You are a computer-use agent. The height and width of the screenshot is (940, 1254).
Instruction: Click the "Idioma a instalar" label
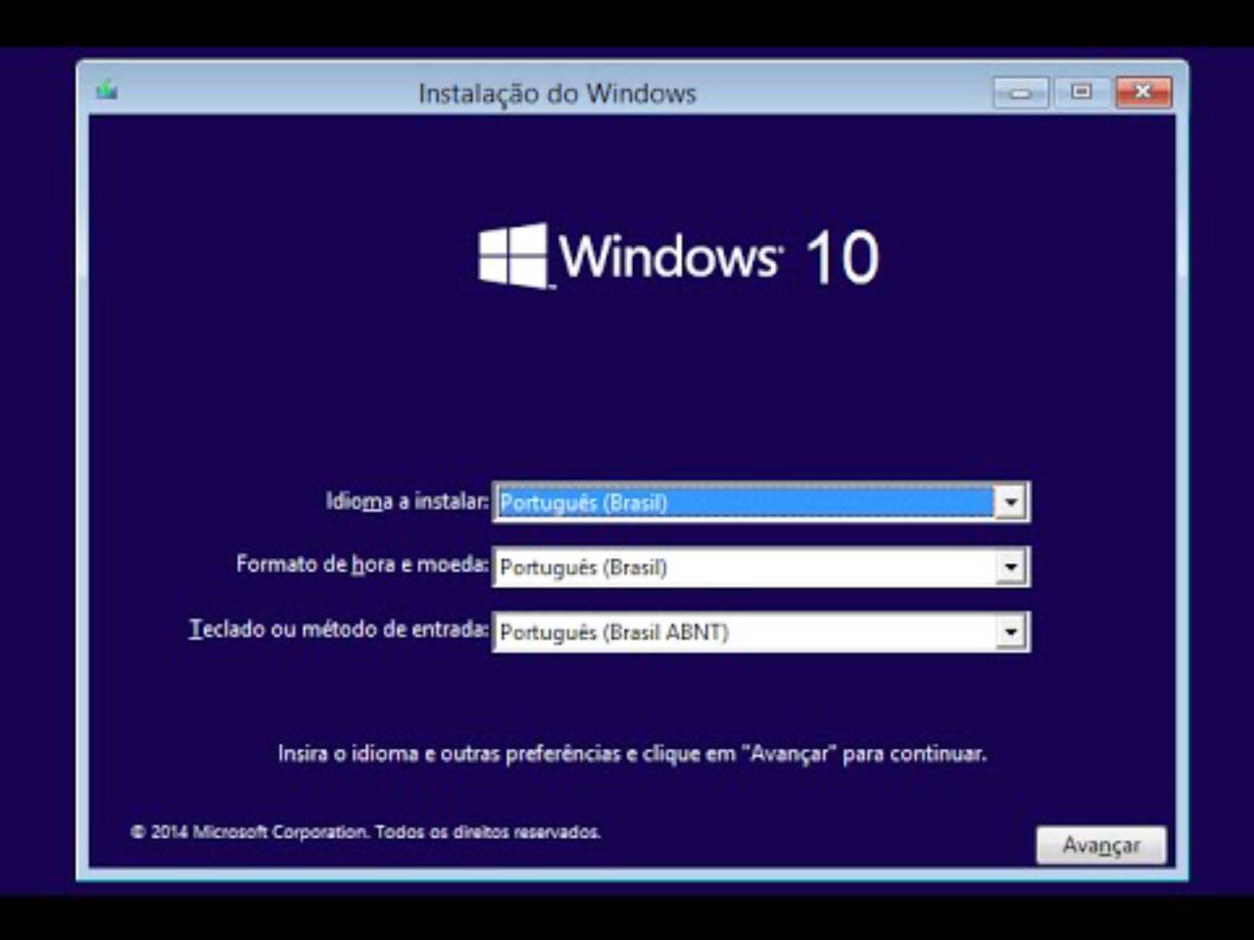(407, 501)
